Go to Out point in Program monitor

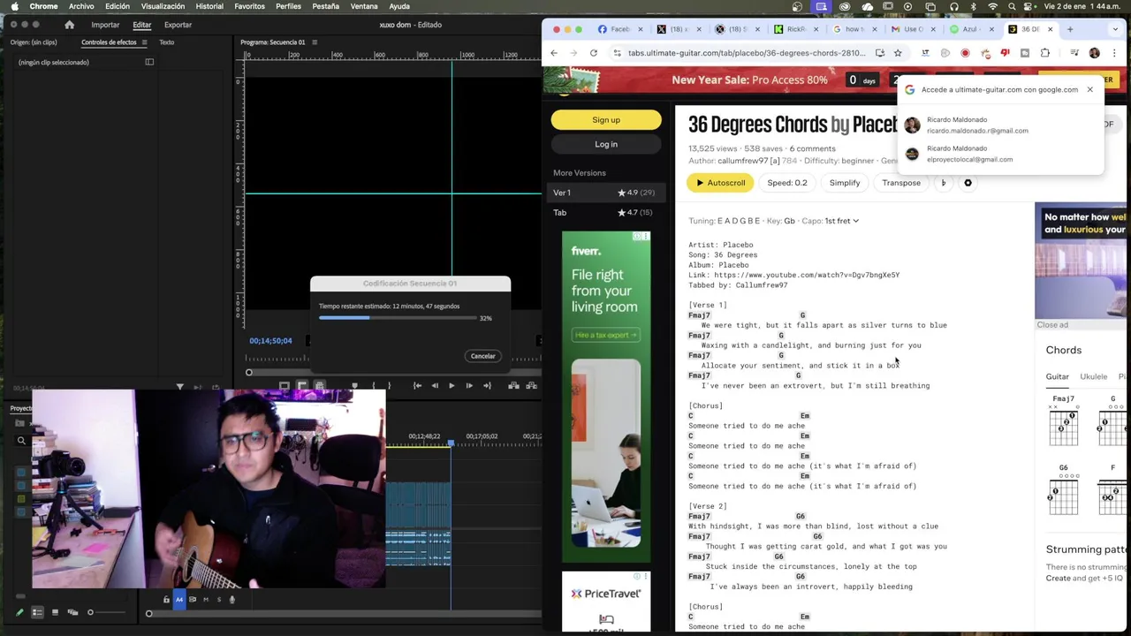click(x=487, y=386)
